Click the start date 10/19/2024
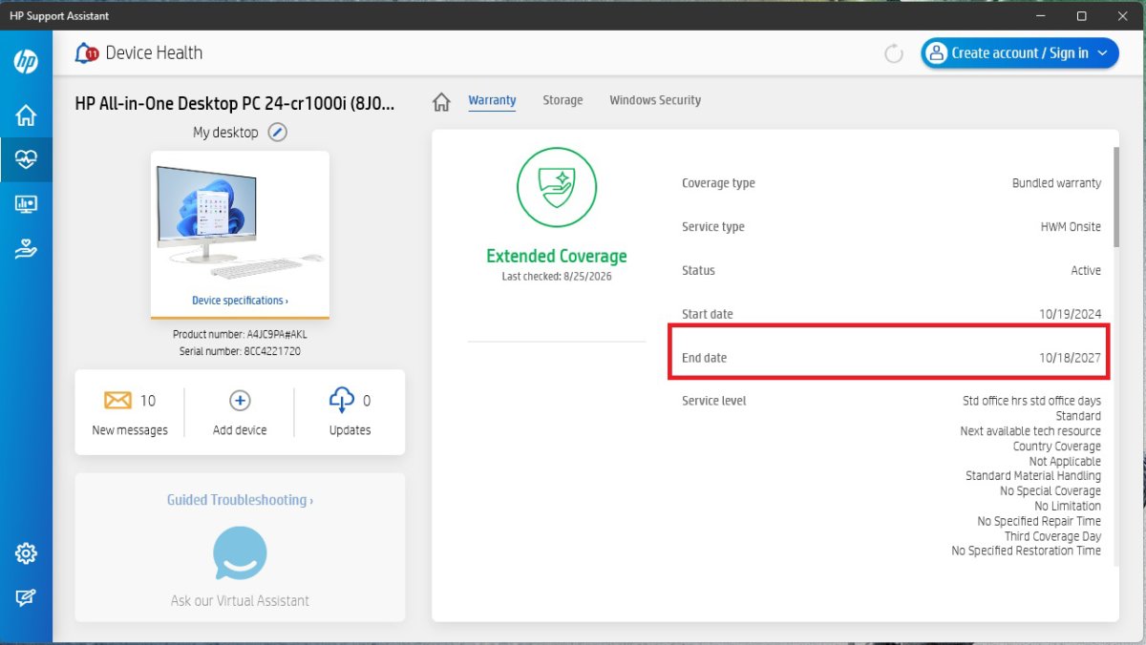Viewport: 1146px width, 645px height. [1071, 315]
